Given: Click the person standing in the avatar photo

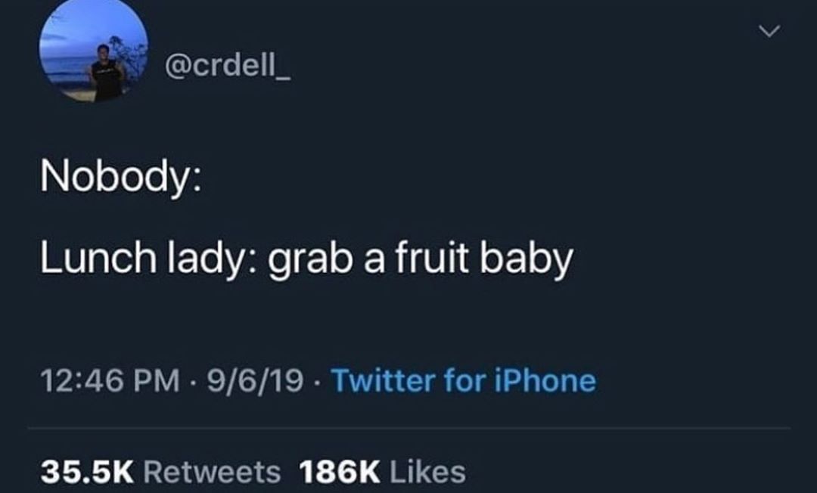Looking at the screenshot, I should point(105,72).
